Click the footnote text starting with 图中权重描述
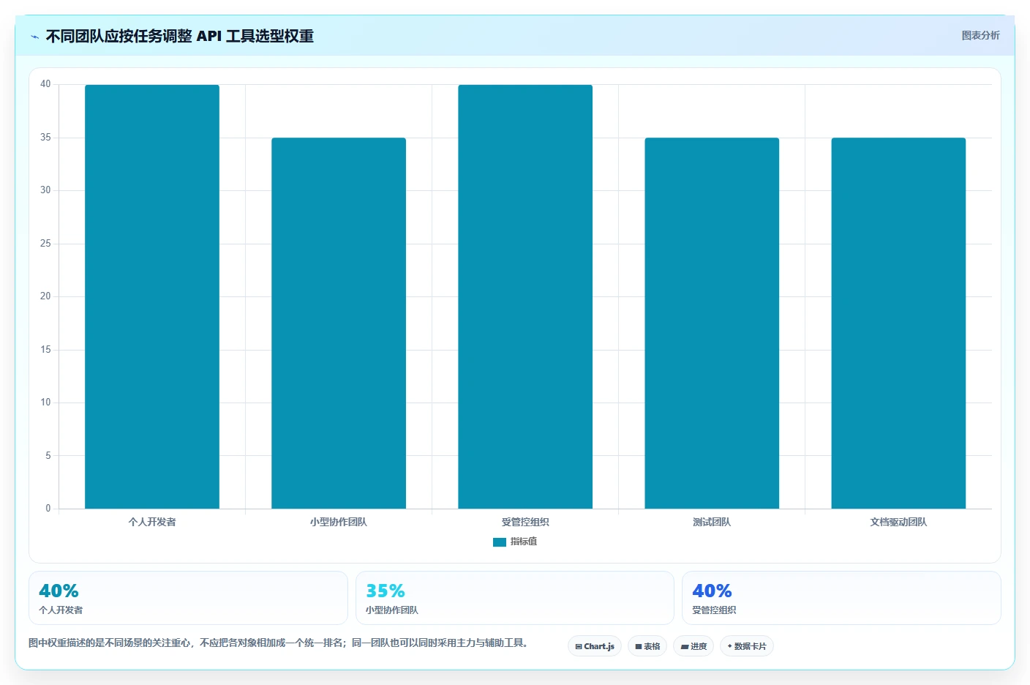The width and height of the screenshot is (1030, 685). pos(278,643)
